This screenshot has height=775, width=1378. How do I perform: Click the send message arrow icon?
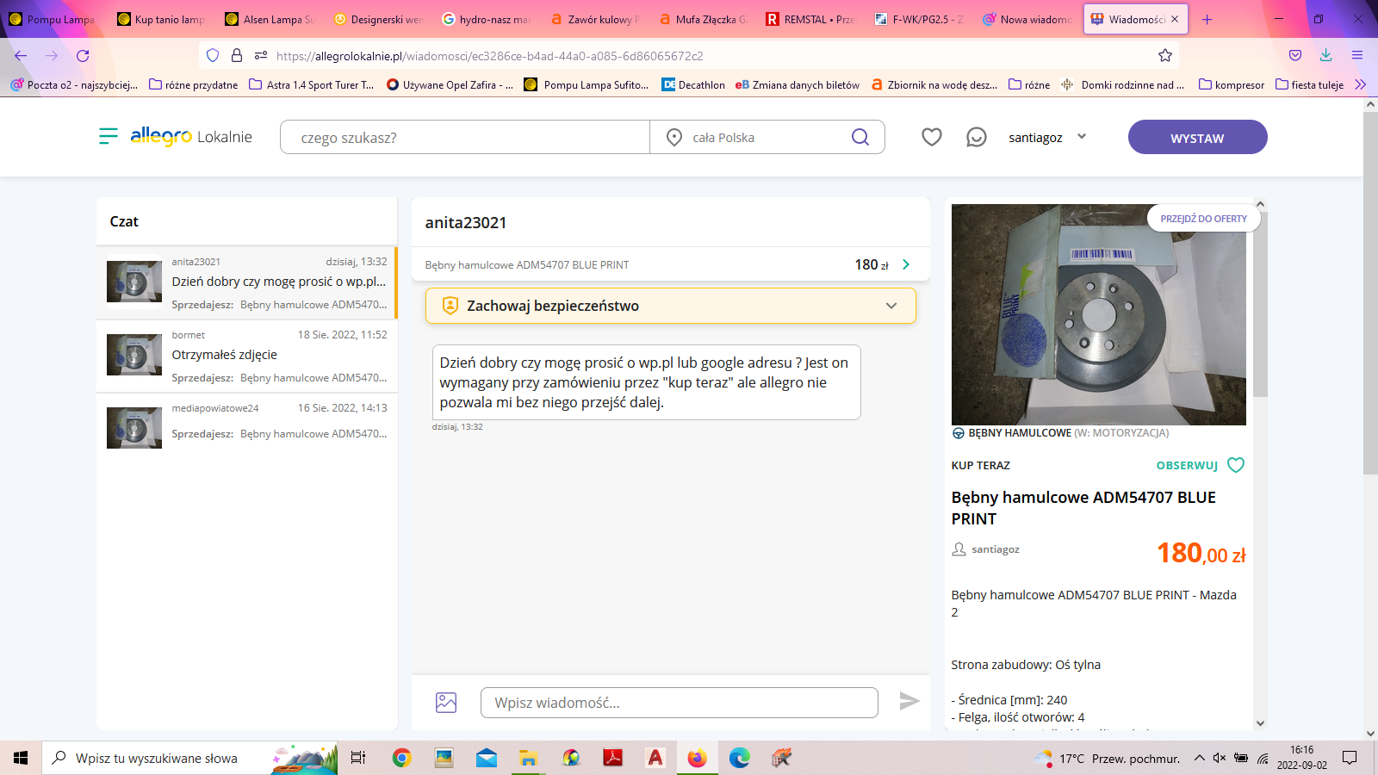(x=909, y=701)
